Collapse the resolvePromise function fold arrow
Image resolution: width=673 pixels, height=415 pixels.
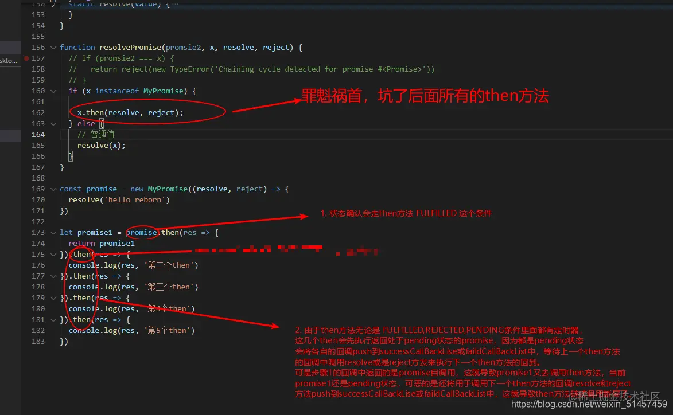53,47
